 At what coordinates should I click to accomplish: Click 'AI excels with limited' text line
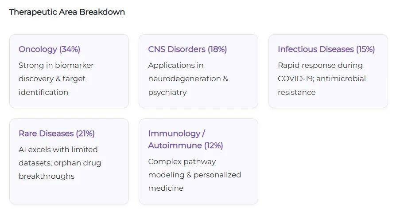(58, 150)
